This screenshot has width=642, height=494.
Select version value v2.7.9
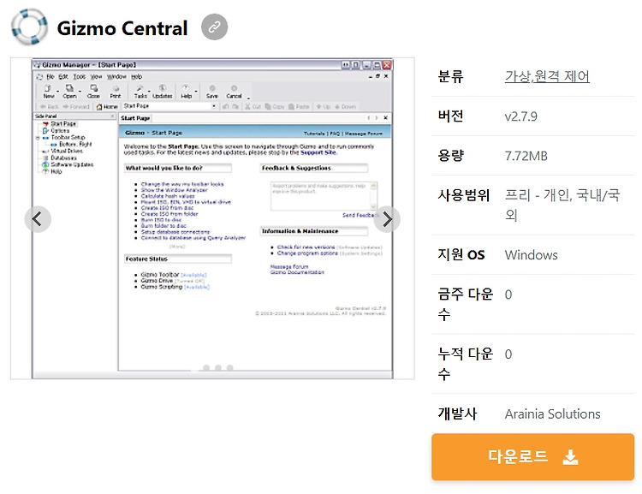coord(520,116)
